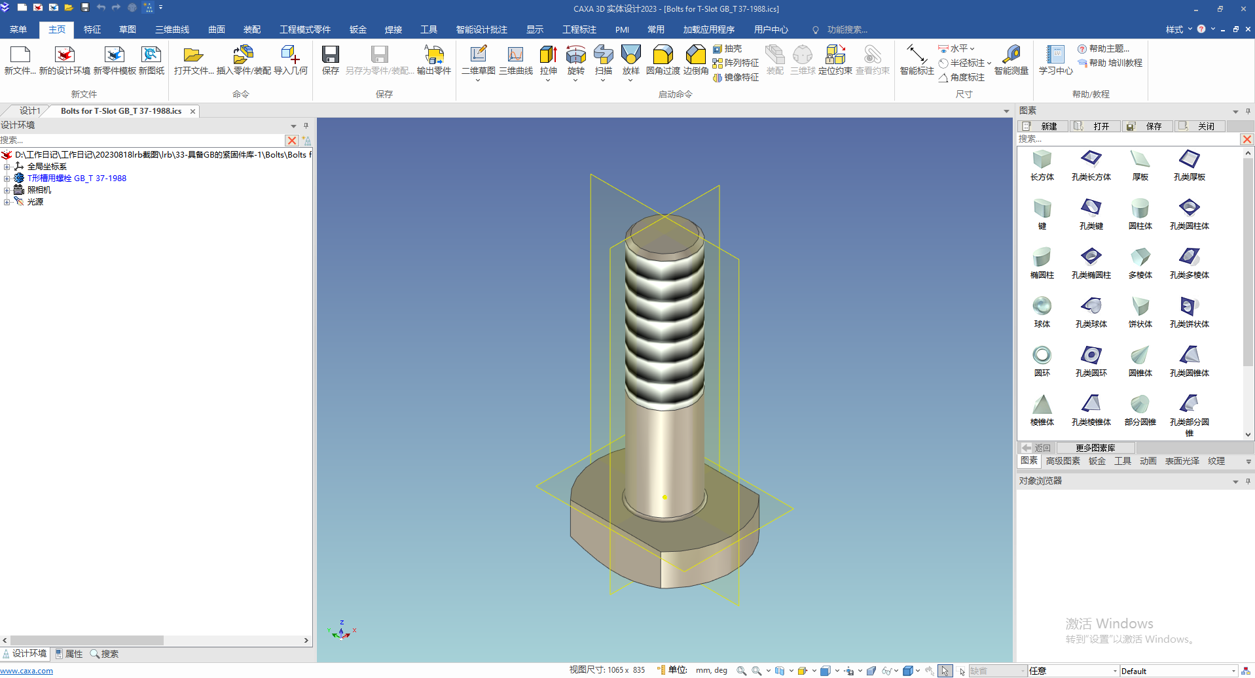Select the 三维曲线 tool
Image resolution: width=1255 pixels, height=678 pixels.
point(516,60)
